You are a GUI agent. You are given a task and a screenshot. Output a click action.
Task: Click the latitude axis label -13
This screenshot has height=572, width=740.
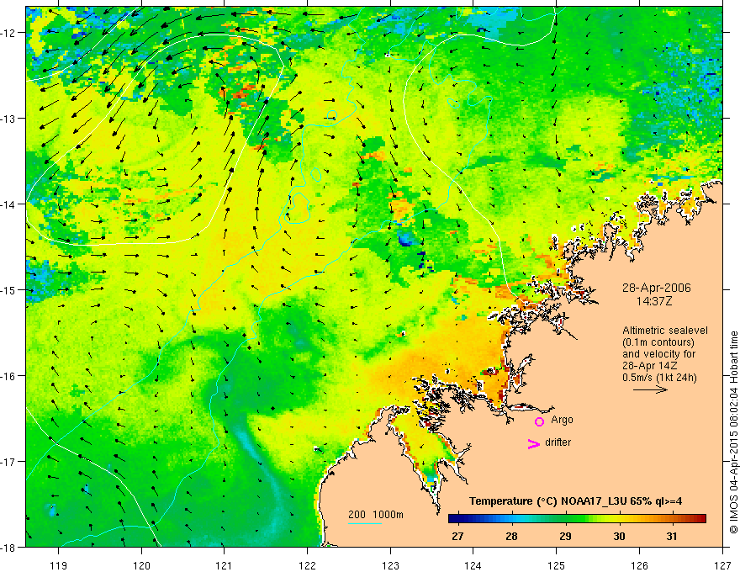9,119
